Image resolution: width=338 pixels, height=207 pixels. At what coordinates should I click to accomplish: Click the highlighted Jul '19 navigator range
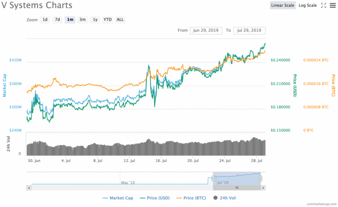(x=237, y=178)
